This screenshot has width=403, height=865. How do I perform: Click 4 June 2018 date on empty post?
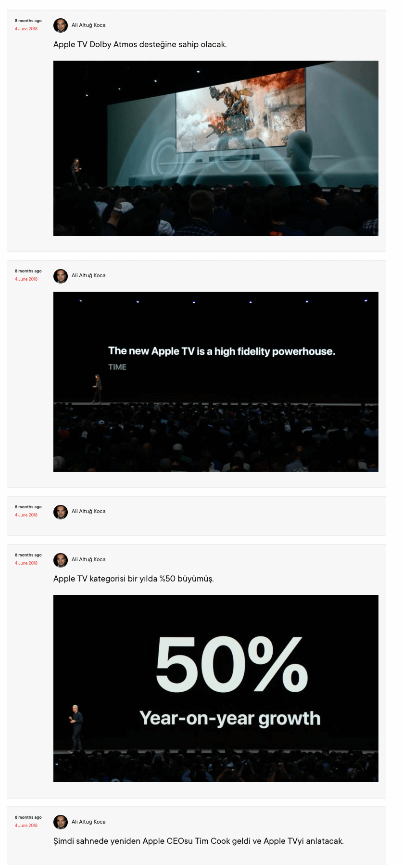pos(26,515)
